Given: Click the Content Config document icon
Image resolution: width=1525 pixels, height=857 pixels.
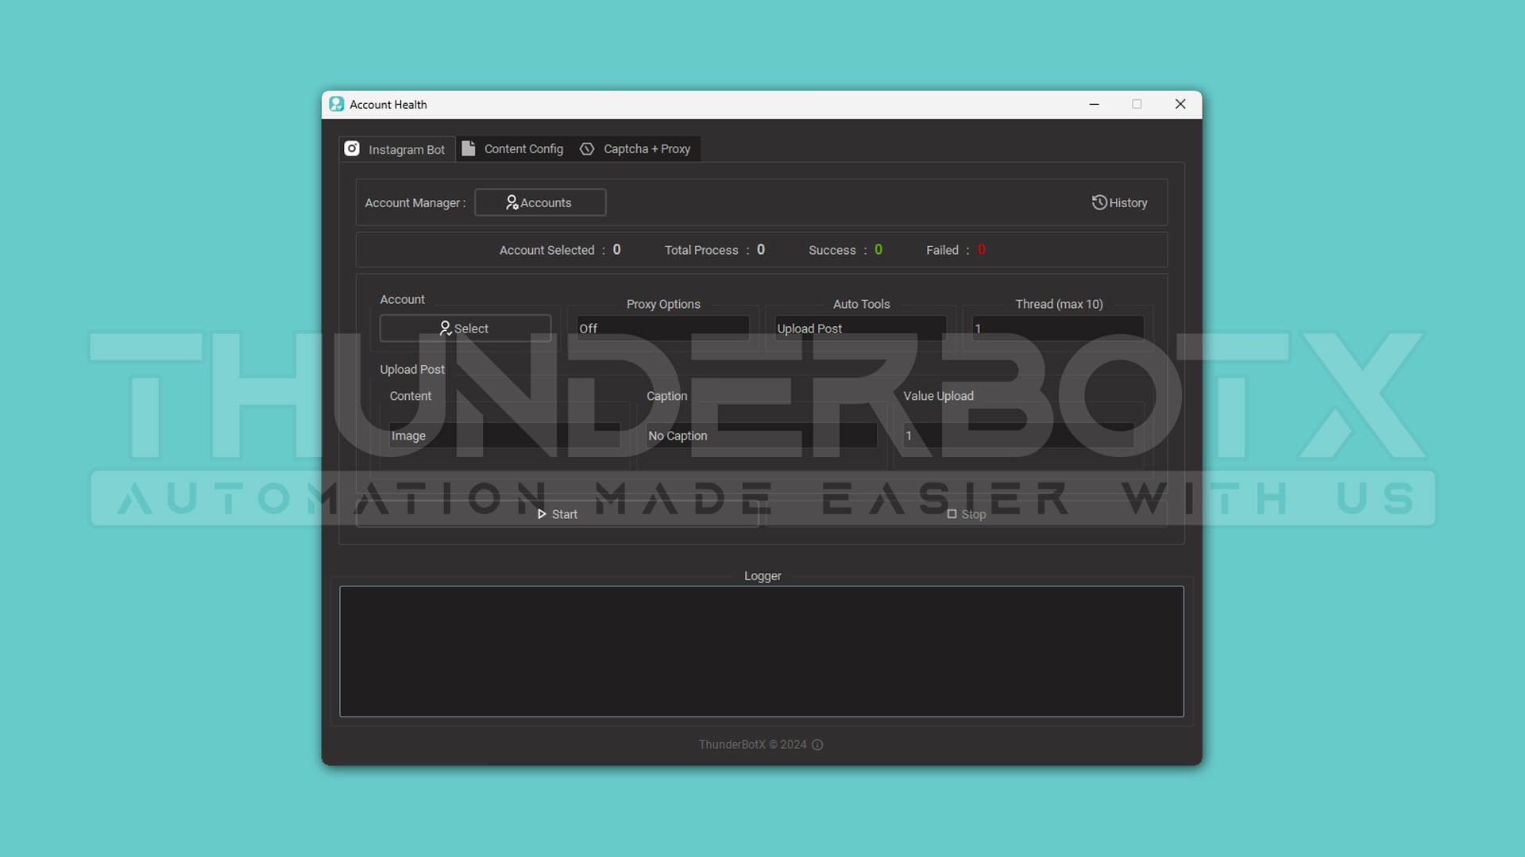Looking at the screenshot, I should (469, 148).
